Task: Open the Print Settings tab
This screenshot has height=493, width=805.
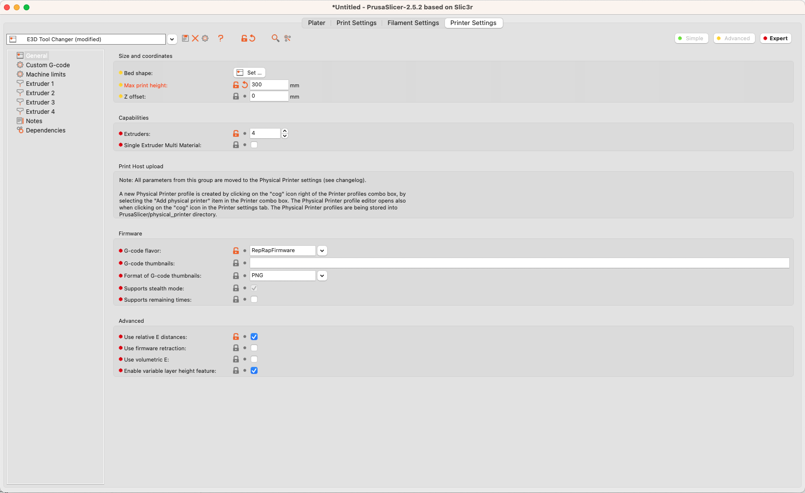Action: click(x=357, y=23)
